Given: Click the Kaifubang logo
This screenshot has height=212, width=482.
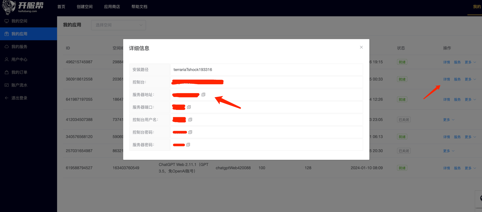Looking at the screenshot, I should coord(23,7).
